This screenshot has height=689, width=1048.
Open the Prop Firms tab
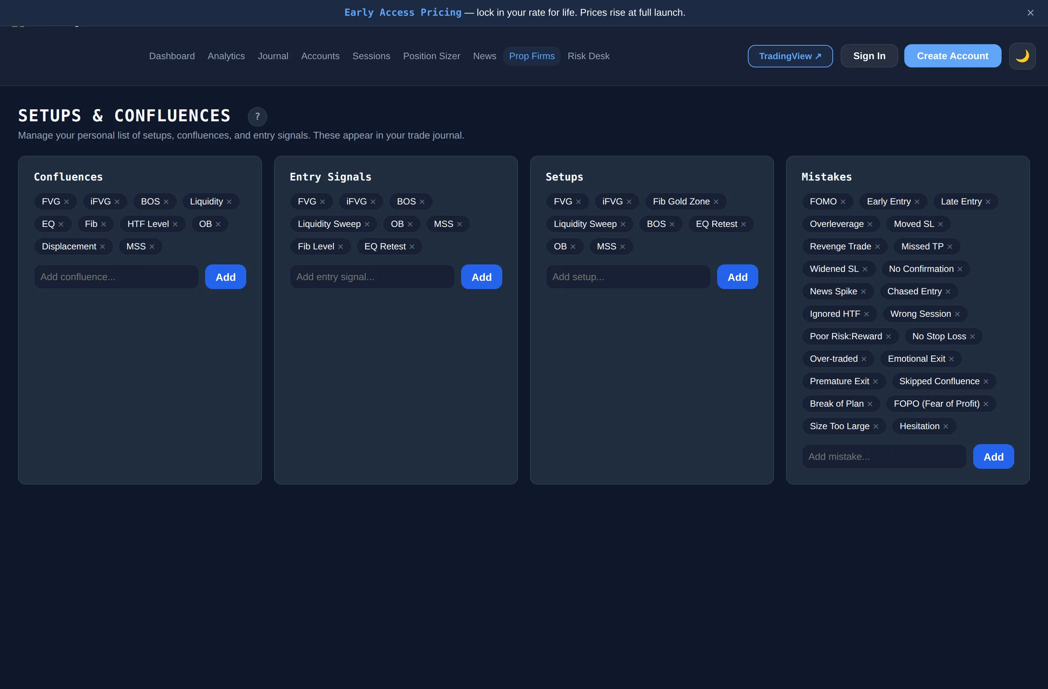[x=532, y=56]
